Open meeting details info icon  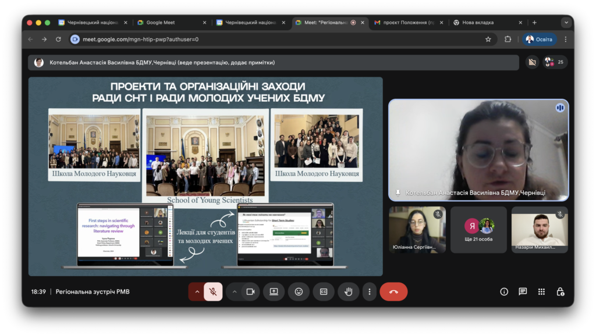tap(504, 292)
